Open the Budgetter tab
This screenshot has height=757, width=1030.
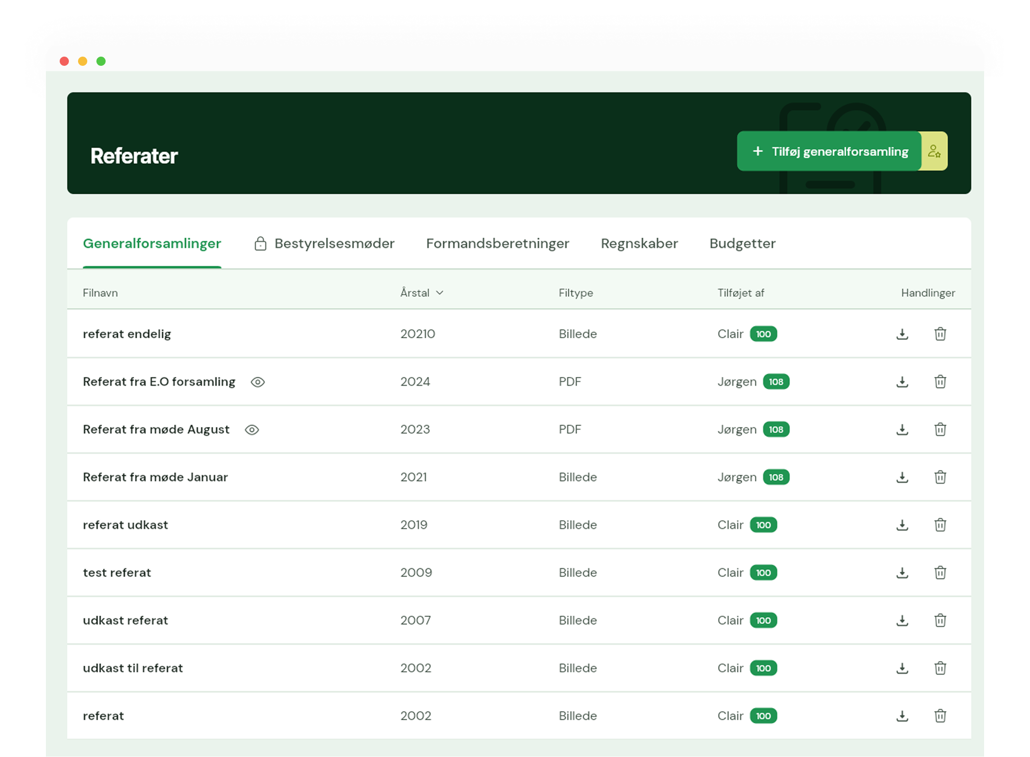click(742, 243)
